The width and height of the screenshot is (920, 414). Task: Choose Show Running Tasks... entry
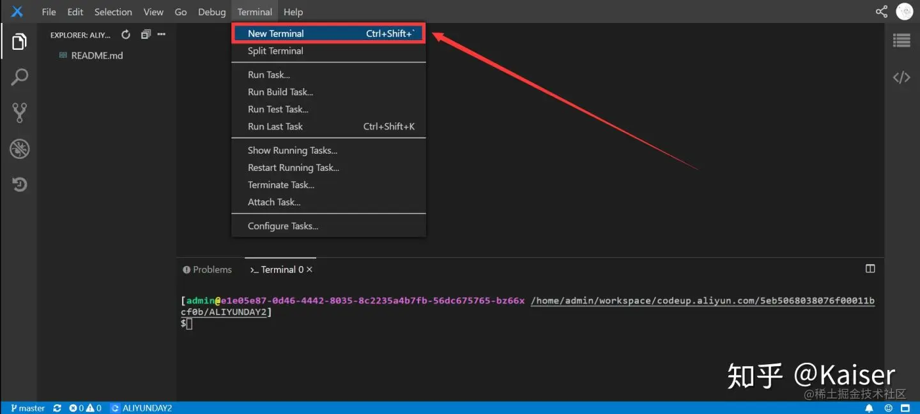pos(328,151)
